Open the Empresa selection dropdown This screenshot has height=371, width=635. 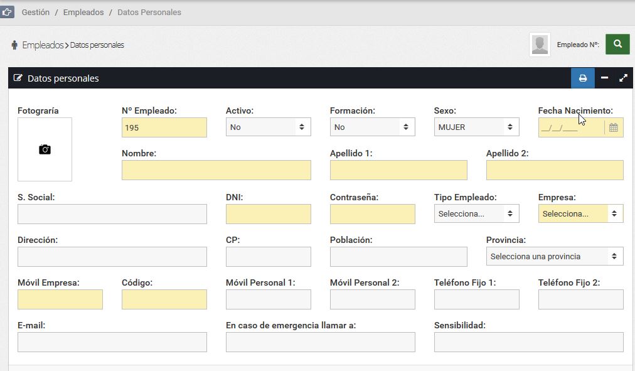click(x=580, y=214)
